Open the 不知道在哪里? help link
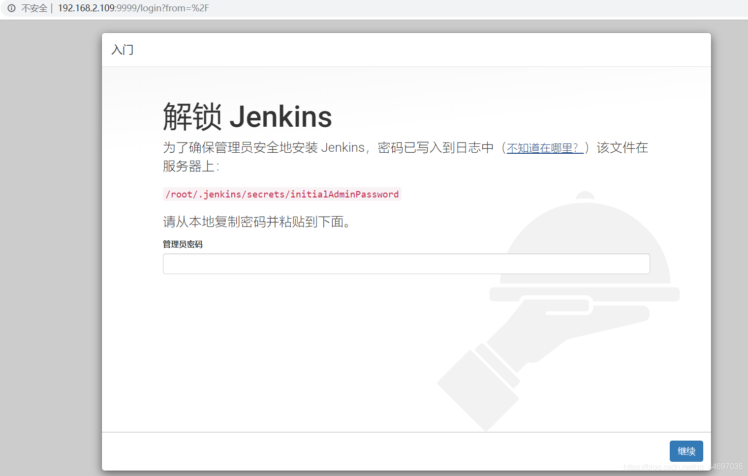The width and height of the screenshot is (748, 476). [545, 148]
